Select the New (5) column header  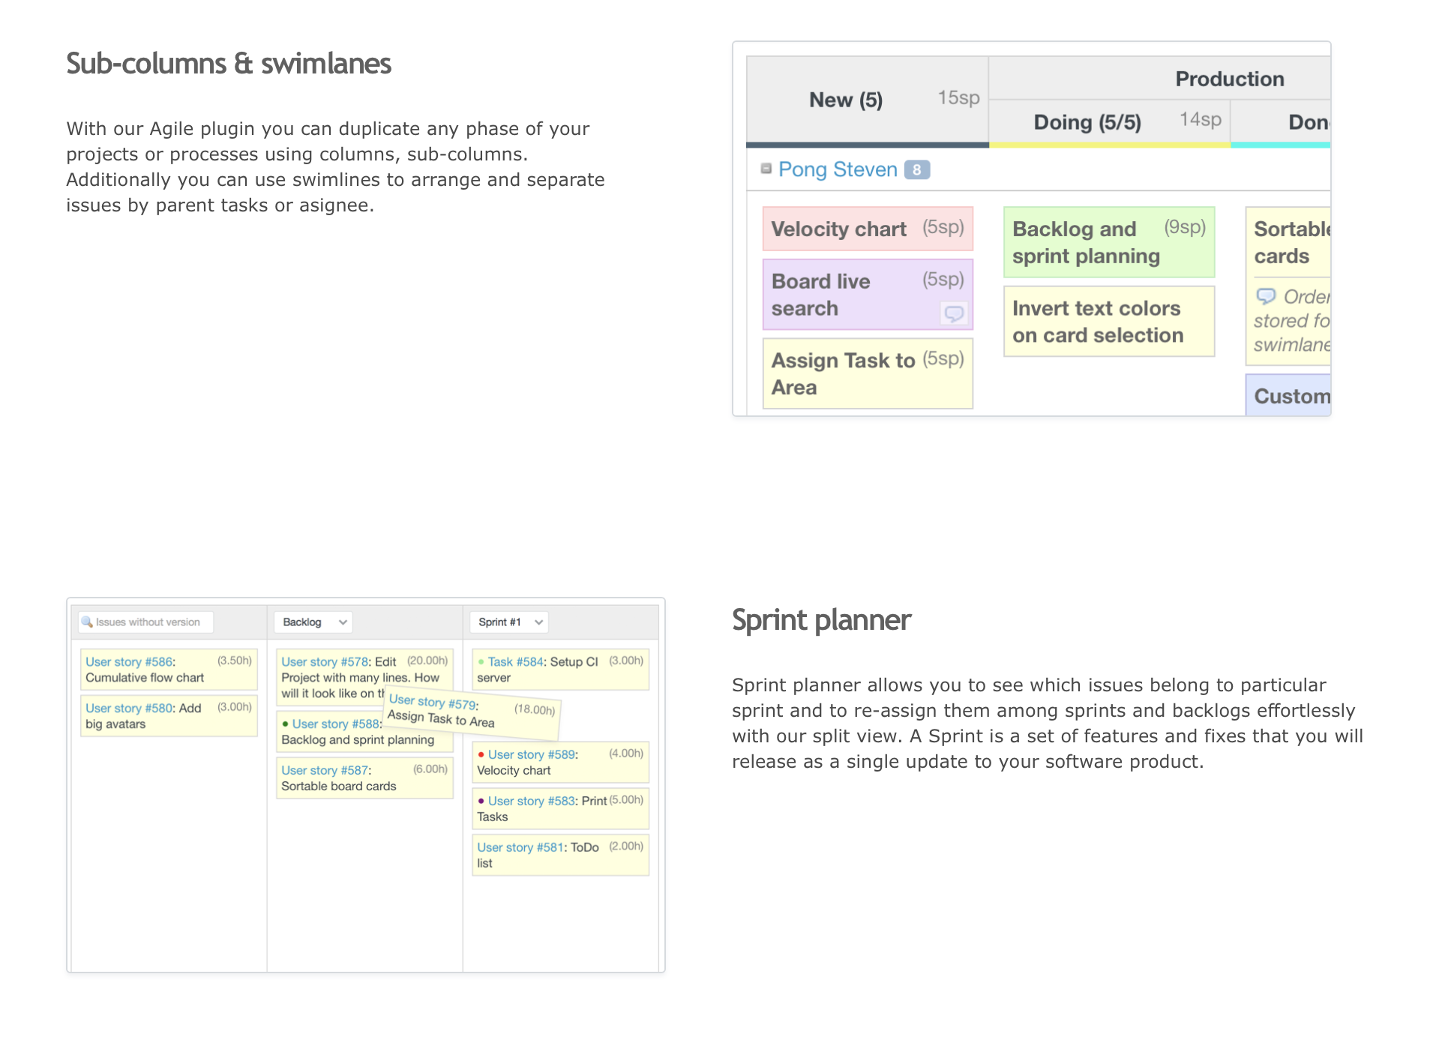(x=845, y=100)
